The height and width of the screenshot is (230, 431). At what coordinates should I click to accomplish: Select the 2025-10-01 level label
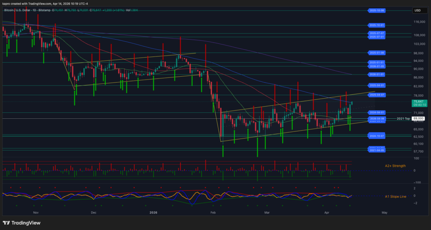click(x=377, y=25)
